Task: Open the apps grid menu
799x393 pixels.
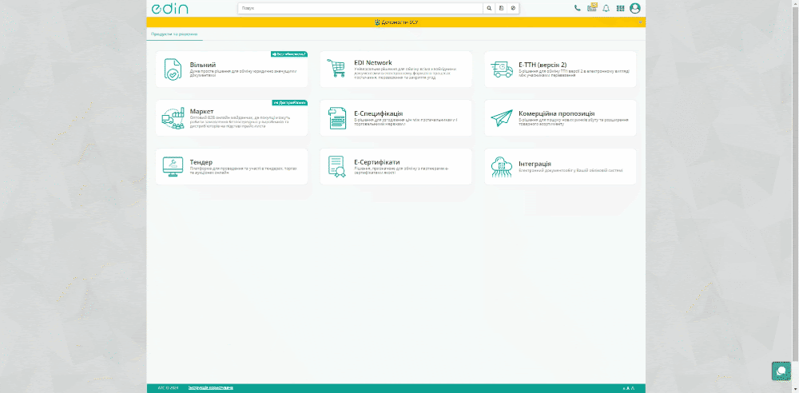Action: (x=620, y=8)
